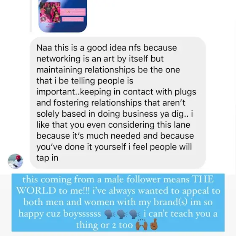Screen dimensions: 236x236
Task: Select the gray message bubble
Action: [x=118, y=103]
